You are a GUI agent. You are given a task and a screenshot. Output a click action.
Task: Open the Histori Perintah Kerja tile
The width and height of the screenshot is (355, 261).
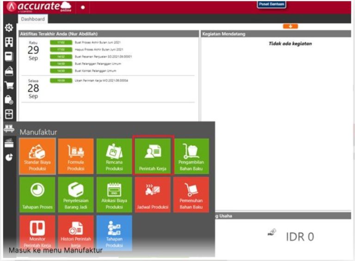tap(76, 233)
